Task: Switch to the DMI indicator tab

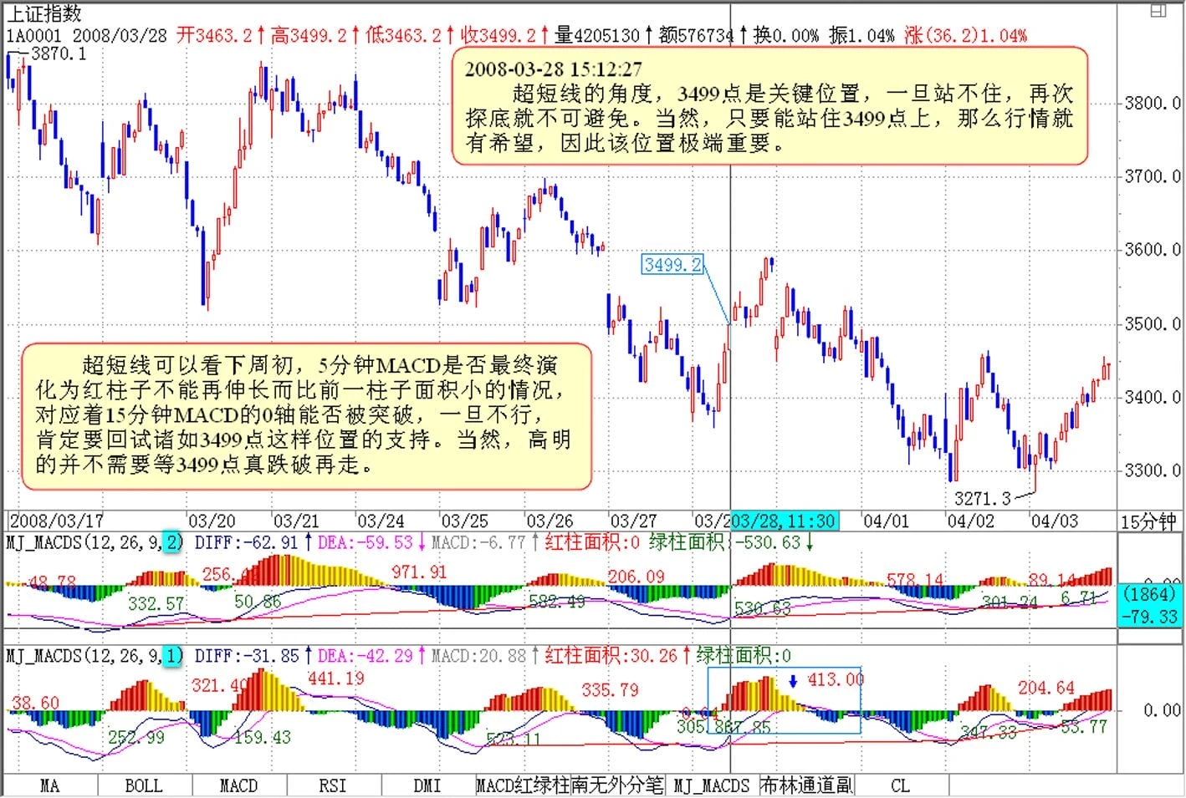Action: coord(427,785)
